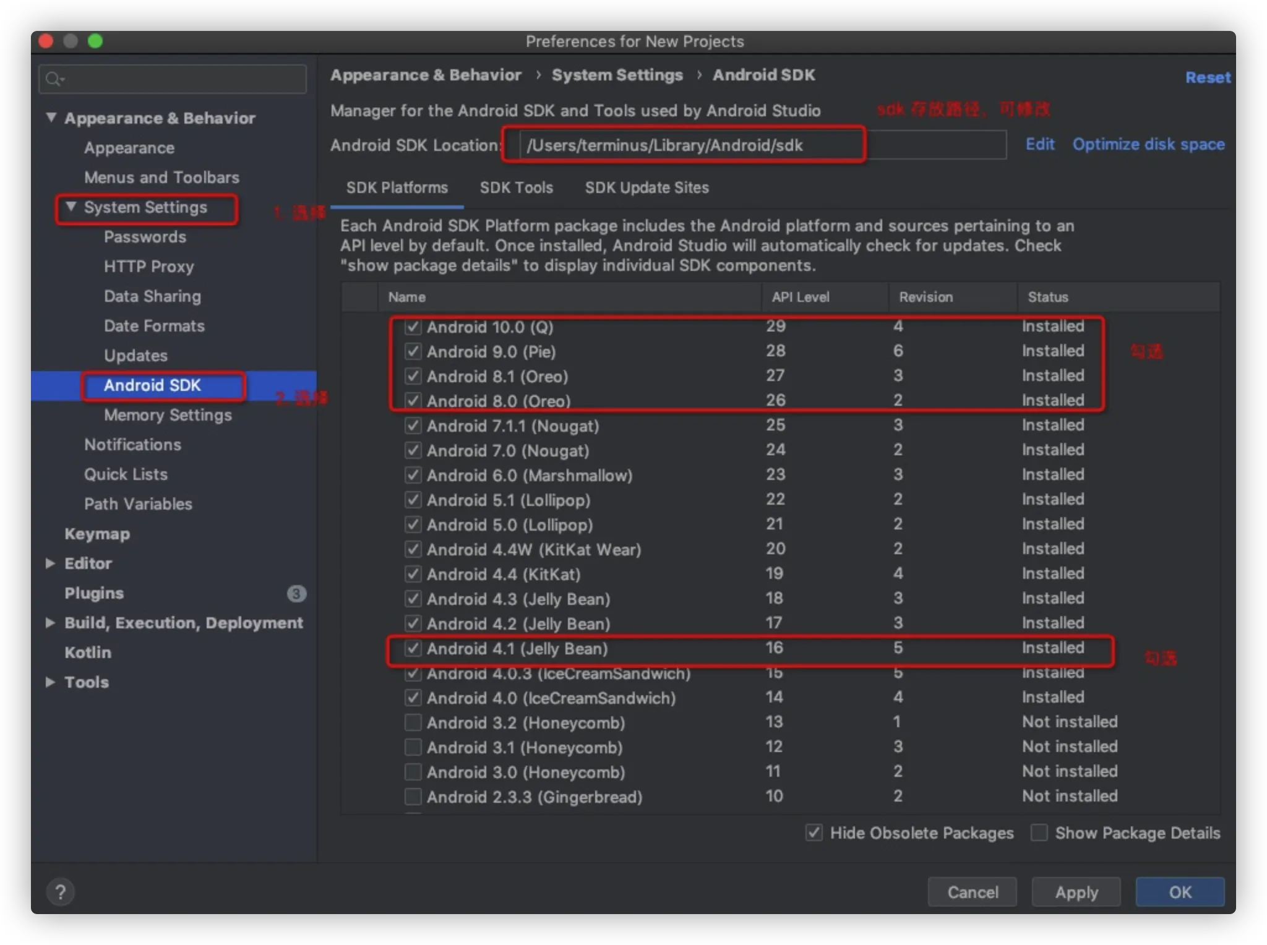Screen dimensions: 1267x945
Task: Uncheck Android 10.0 (Q) platform
Action: [x=413, y=327]
